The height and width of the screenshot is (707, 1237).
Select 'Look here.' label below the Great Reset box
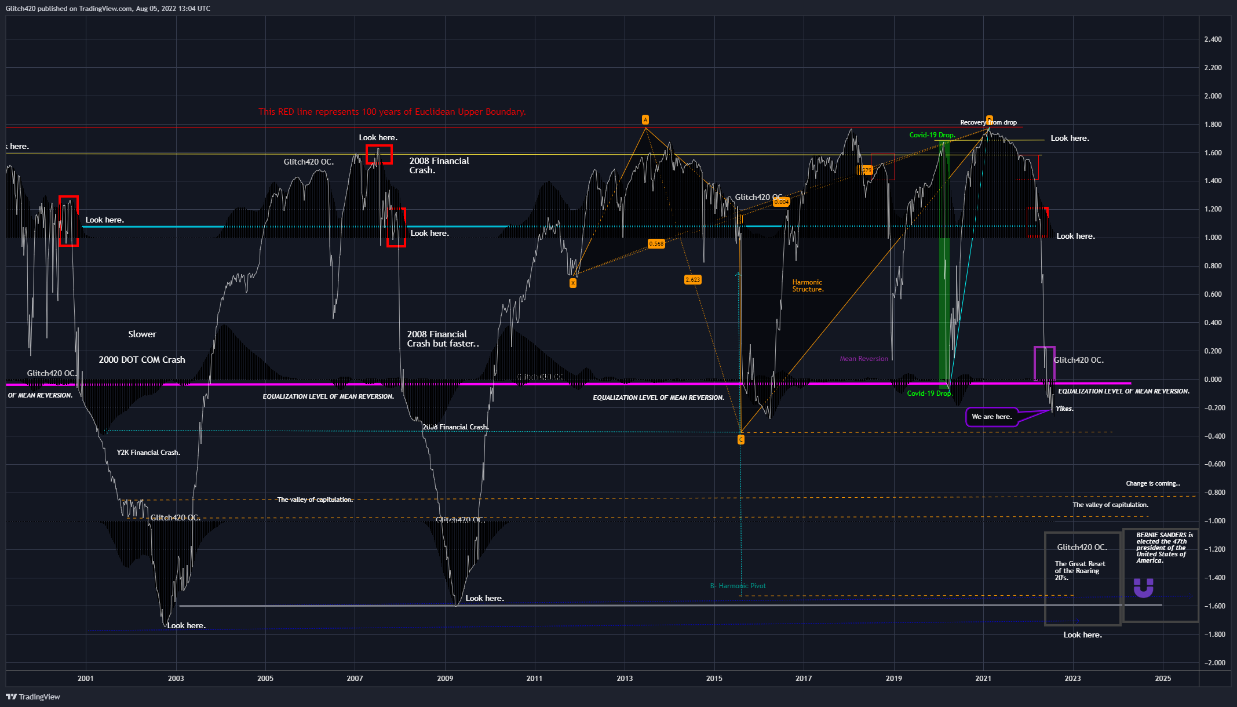[x=1082, y=635]
